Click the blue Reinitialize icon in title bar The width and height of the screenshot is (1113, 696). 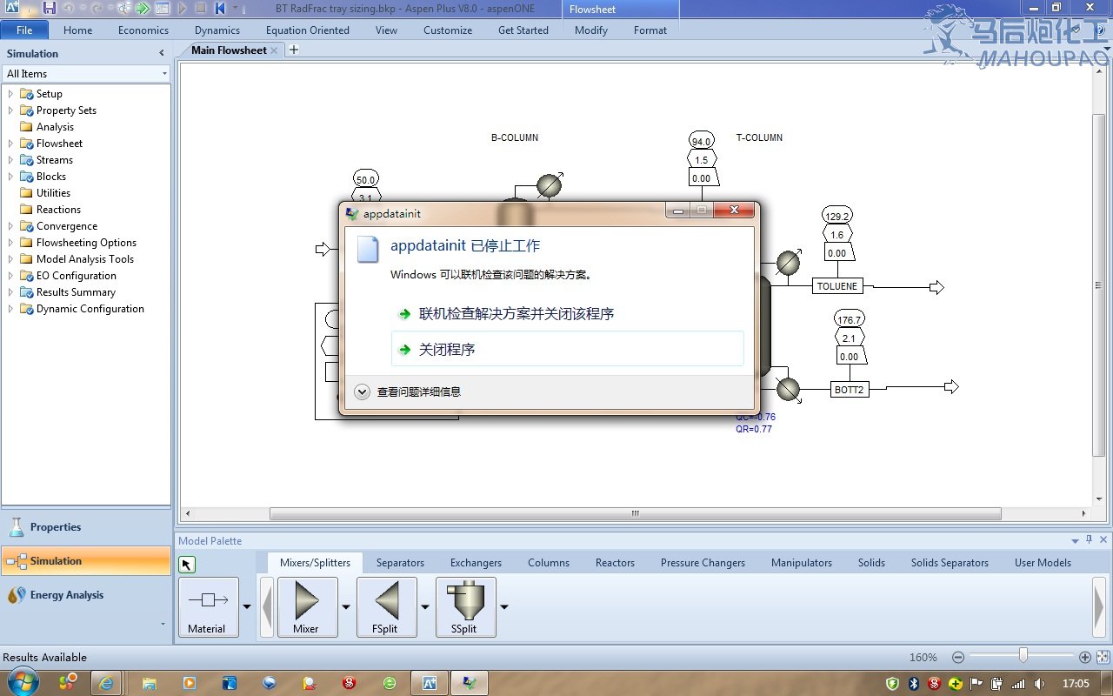click(x=220, y=8)
